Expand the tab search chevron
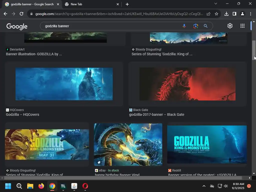Viewport: 256px width, 192px height. point(216,3)
